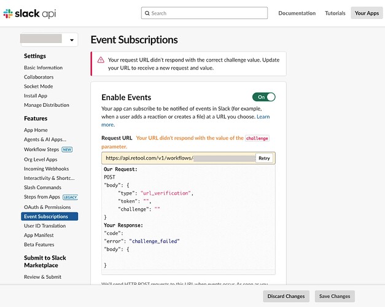This screenshot has height=307, width=385.
Task: Click the "url_verification" value text
Action: 165,193
